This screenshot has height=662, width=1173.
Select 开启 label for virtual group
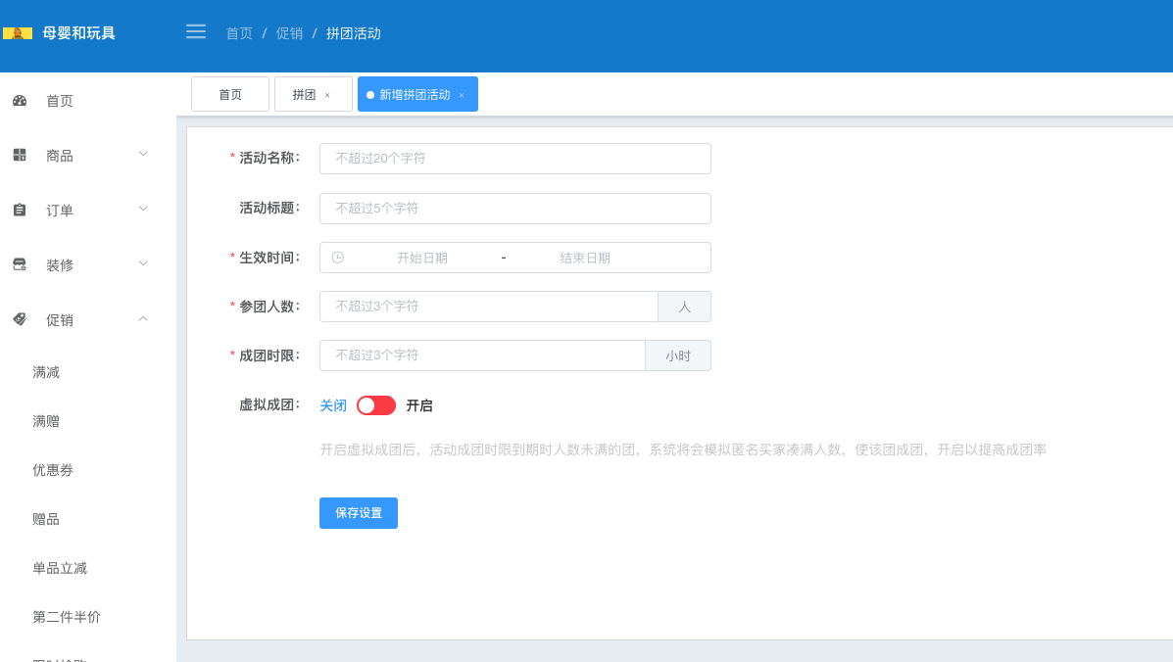419,405
